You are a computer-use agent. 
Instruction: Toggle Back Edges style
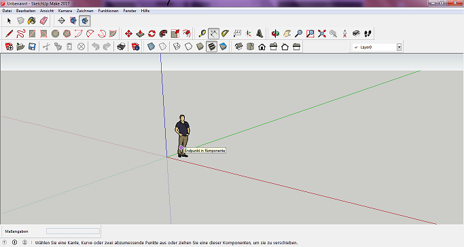(162, 47)
